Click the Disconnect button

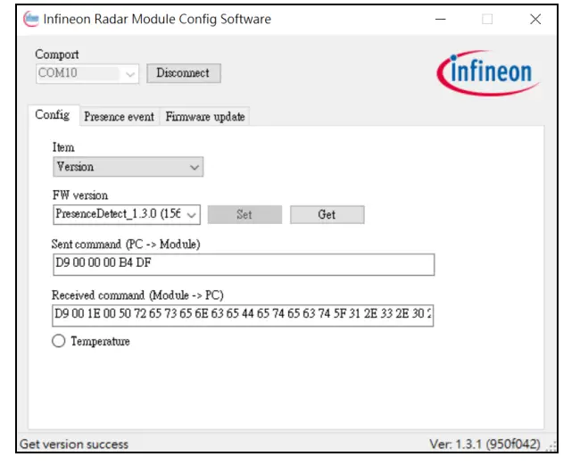(x=184, y=73)
